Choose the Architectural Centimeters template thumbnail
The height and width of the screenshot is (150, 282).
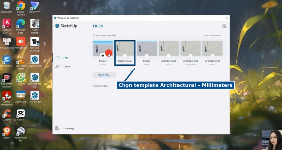tap(191, 48)
